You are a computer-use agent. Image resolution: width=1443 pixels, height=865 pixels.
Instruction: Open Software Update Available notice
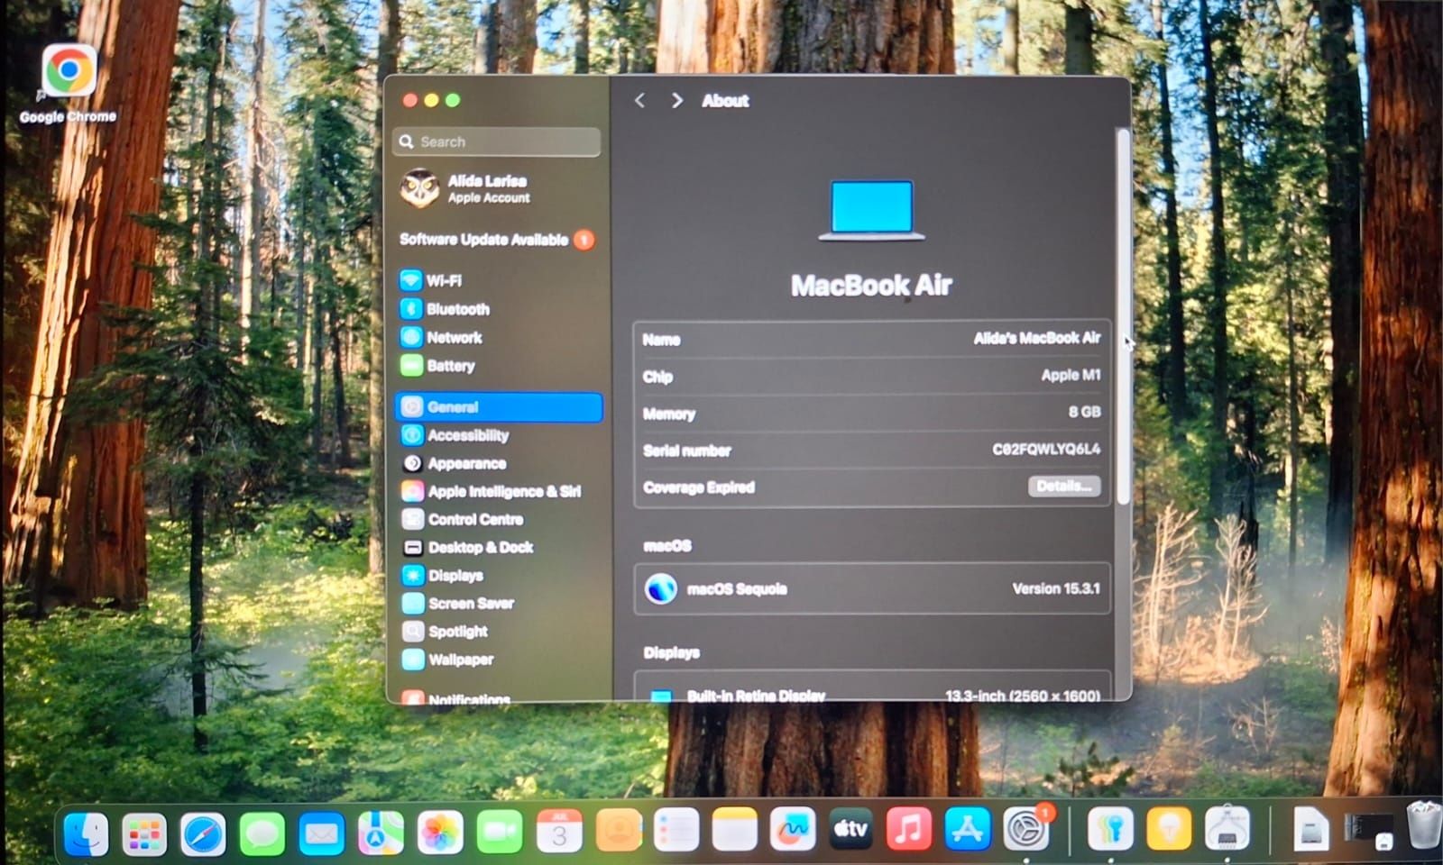[498, 240]
